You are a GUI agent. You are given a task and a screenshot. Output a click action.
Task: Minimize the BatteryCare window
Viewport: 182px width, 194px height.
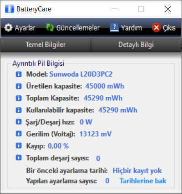(x=115, y=9)
